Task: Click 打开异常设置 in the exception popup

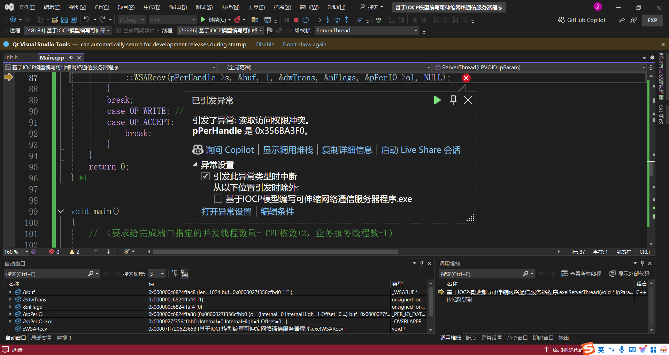Action: 226,212
